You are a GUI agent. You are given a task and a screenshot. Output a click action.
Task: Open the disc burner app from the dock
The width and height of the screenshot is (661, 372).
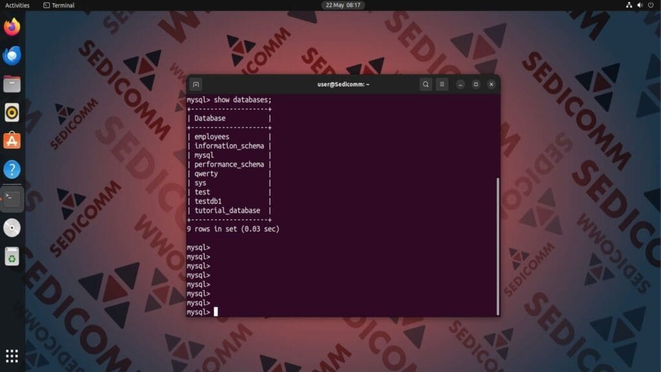(12, 227)
